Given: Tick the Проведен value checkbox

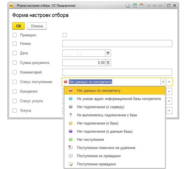Looking at the screenshot, I should [64, 35].
